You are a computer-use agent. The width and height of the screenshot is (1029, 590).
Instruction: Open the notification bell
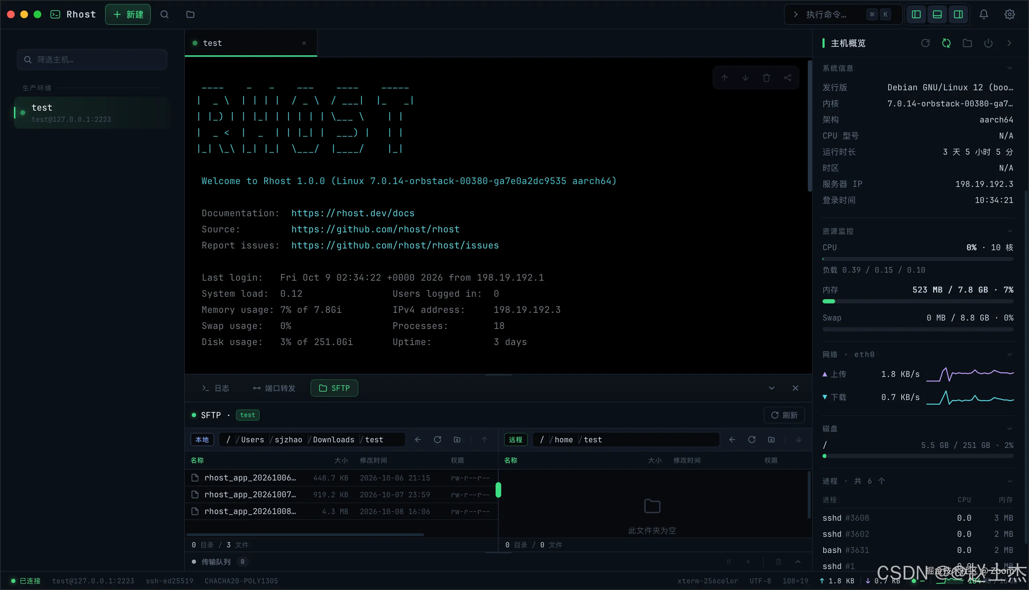pyautogui.click(x=983, y=15)
